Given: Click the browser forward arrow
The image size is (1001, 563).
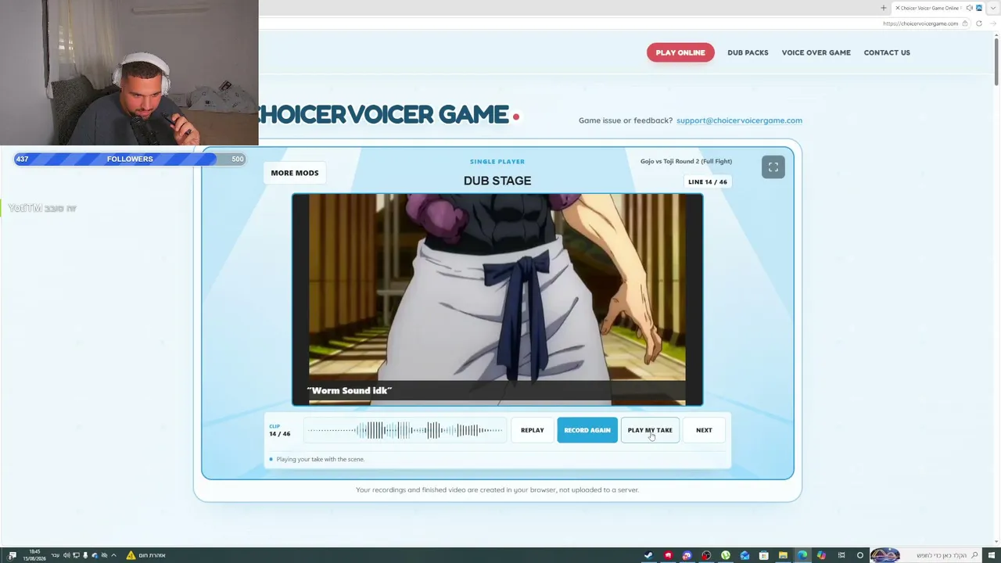Looking at the screenshot, I should pos(992,23).
